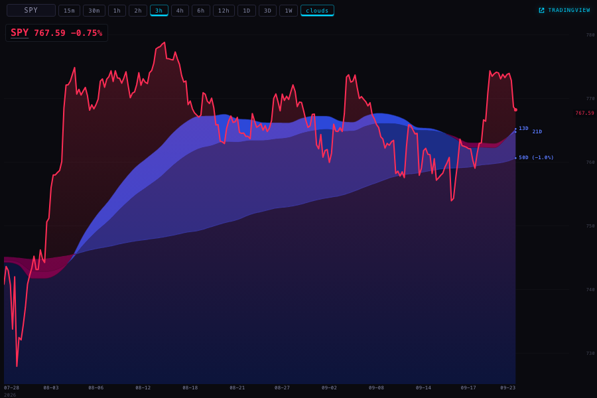Choose the 12h timeframe

pos(224,11)
